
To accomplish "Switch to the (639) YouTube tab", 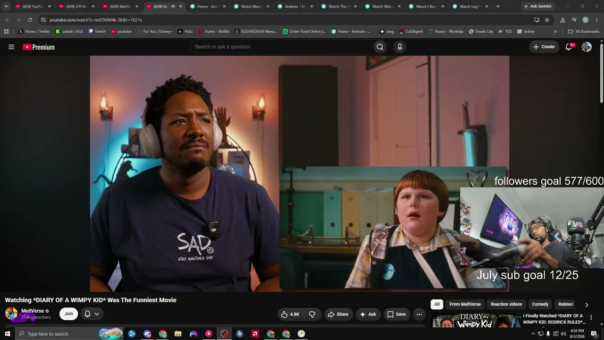I will click(x=33, y=7).
